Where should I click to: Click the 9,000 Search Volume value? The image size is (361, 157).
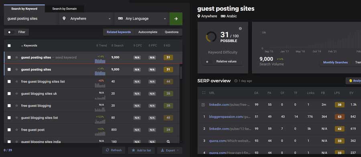point(266,59)
